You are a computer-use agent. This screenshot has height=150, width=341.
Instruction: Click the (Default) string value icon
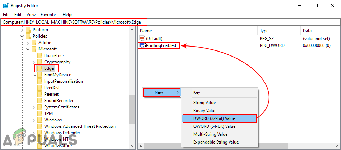pos(142,38)
